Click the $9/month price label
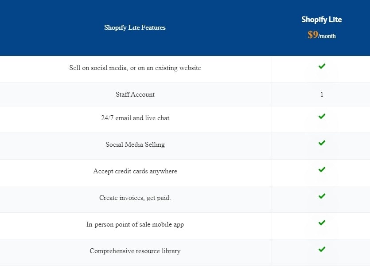 coord(322,35)
